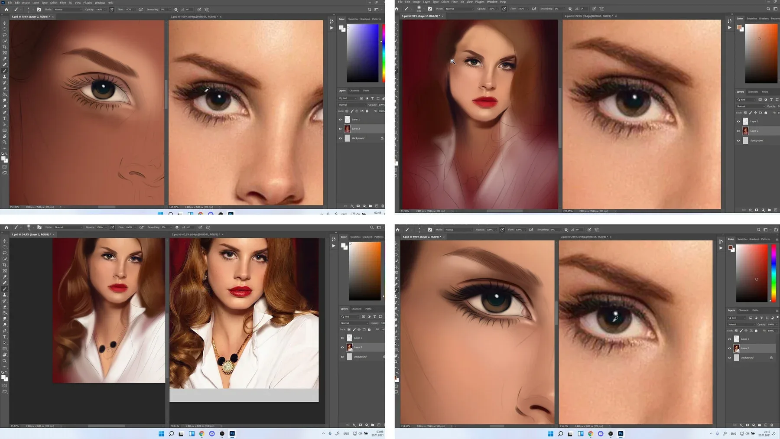Screen dimensions: 780x439
Task: Open smoothing options gear in the 151% window
Action: pos(175,10)
